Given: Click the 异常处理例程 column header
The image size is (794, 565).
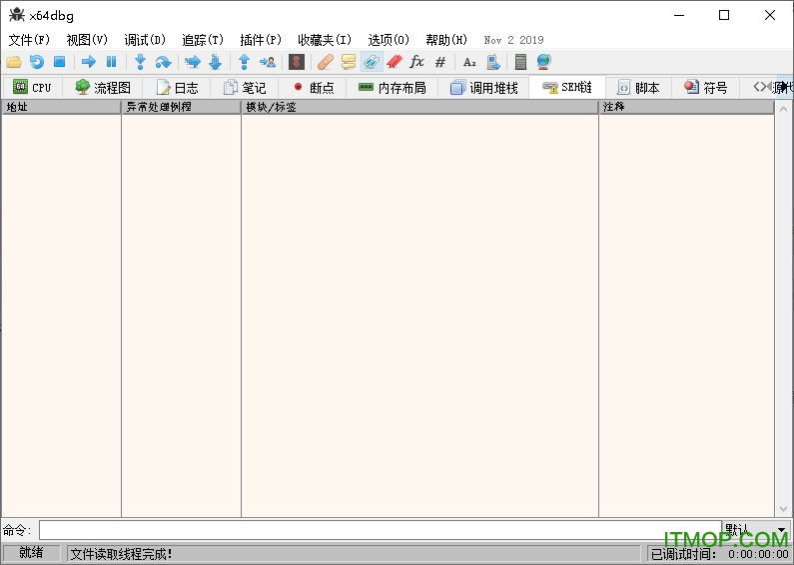Looking at the screenshot, I should (182, 107).
